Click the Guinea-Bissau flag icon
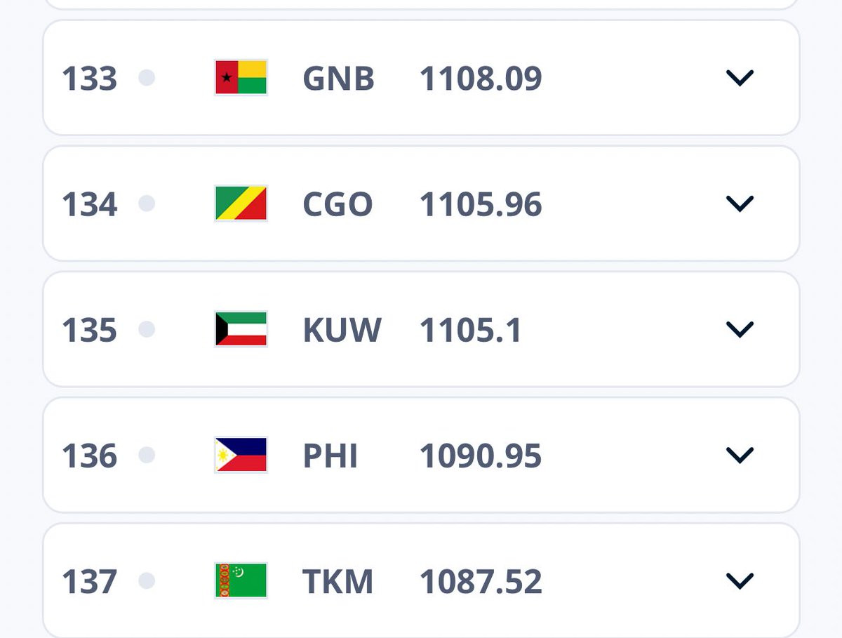Image resolution: width=842 pixels, height=638 pixels. (x=241, y=77)
